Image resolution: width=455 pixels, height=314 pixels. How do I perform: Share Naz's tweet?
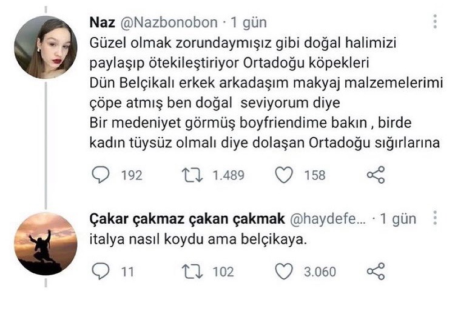pos(376,175)
